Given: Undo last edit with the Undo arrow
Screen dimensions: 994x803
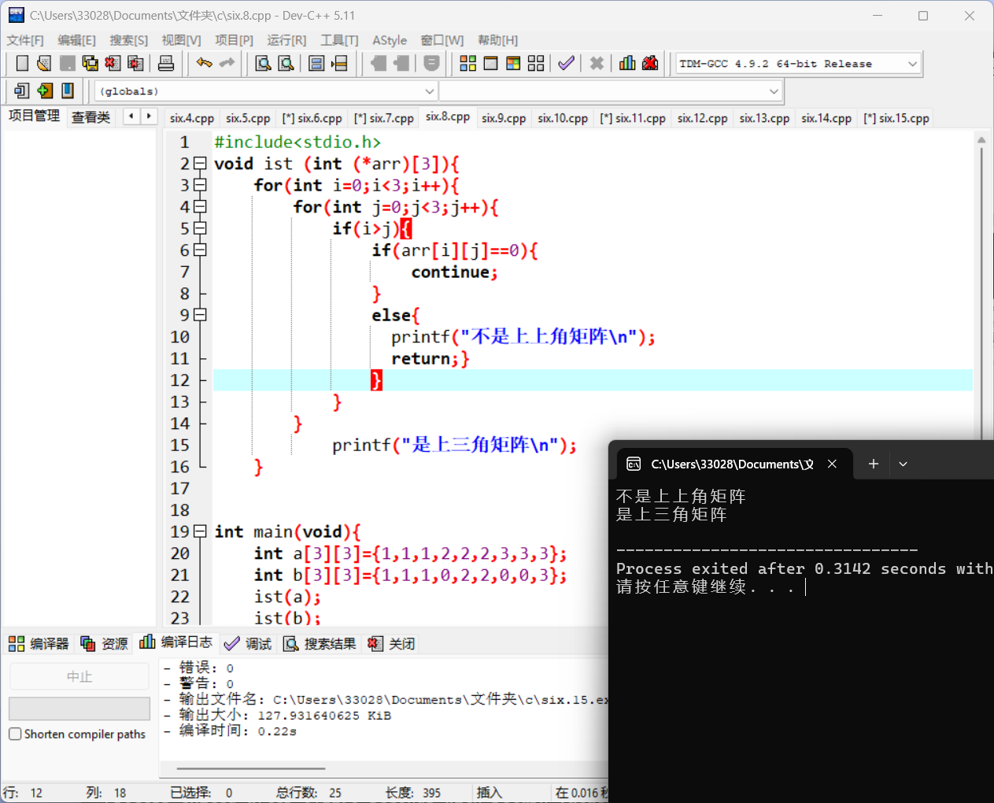Looking at the screenshot, I should pyautogui.click(x=205, y=63).
